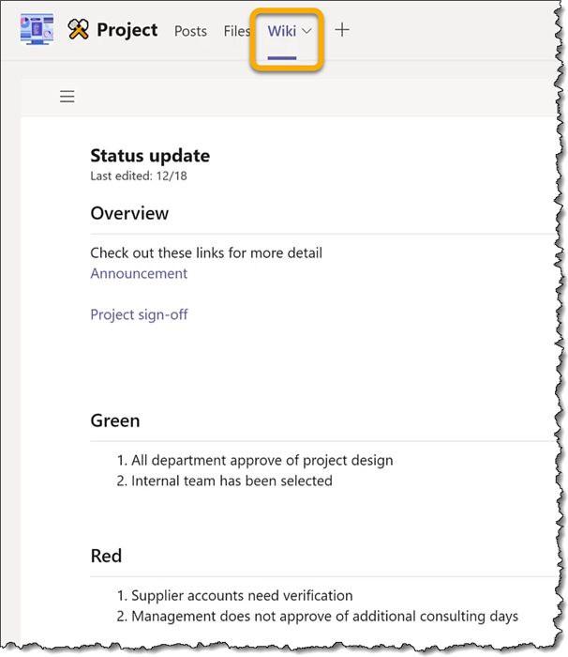Click the Green section heading
The image size is (568, 657).
pyautogui.click(x=115, y=420)
